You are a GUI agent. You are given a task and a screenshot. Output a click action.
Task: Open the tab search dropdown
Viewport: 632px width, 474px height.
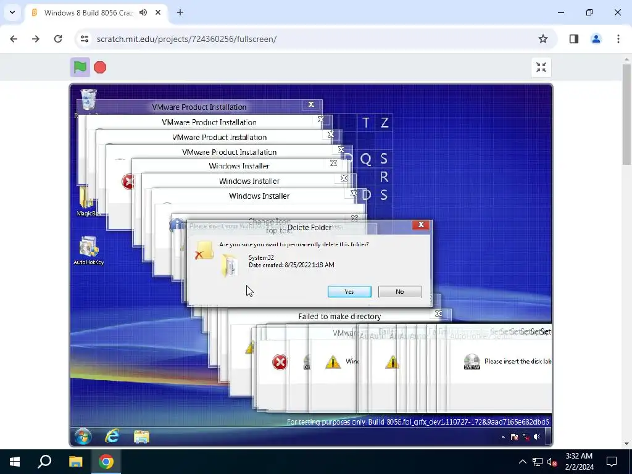click(x=12, y=12)
